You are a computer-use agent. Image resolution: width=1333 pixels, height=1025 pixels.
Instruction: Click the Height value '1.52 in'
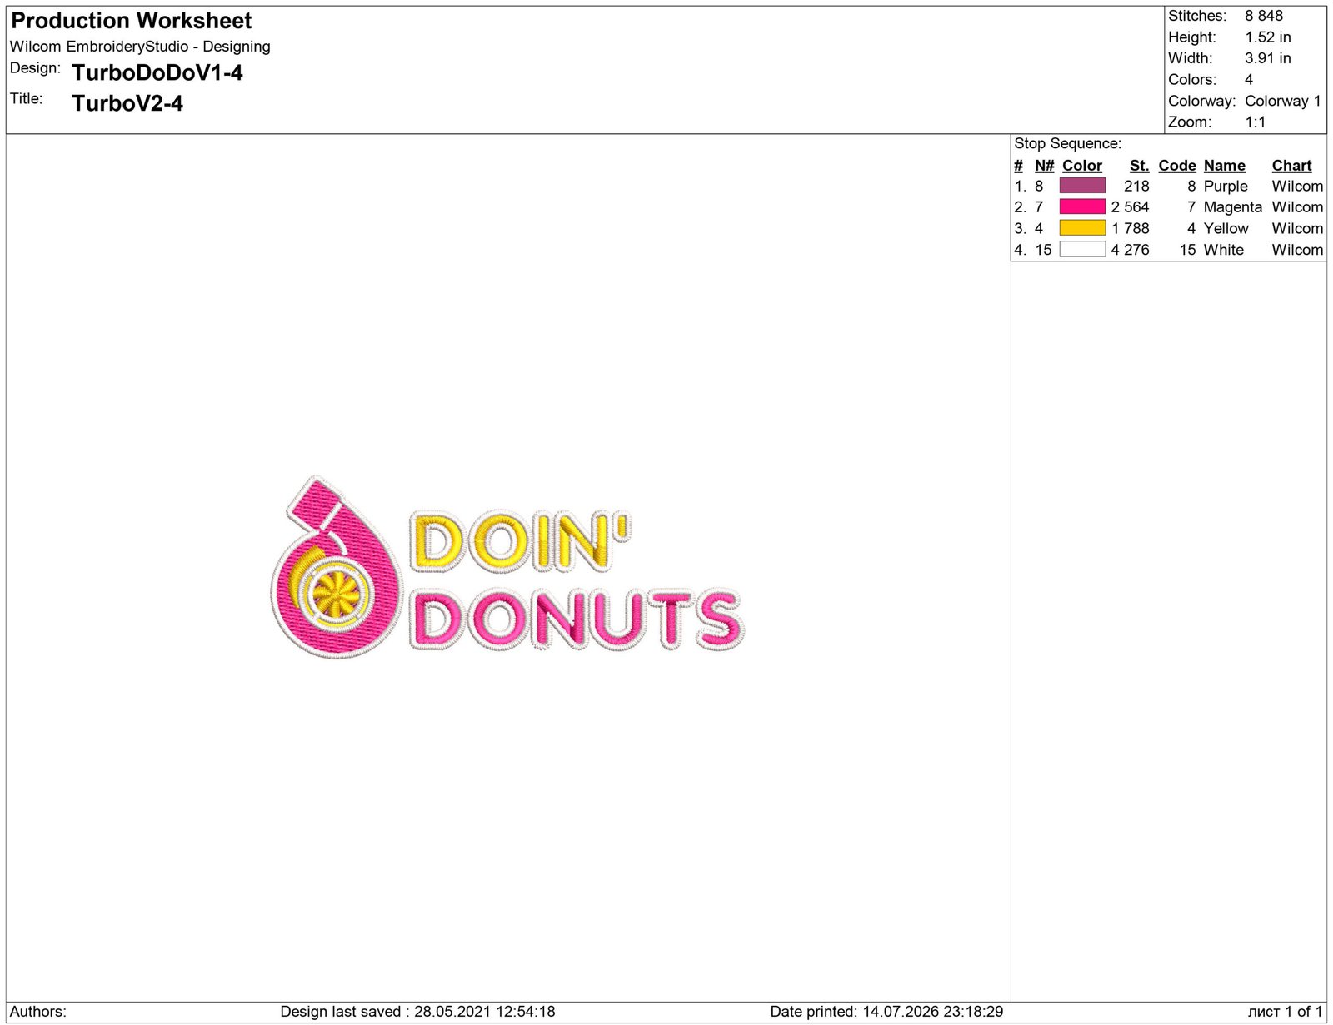[x=1268, y=37]
